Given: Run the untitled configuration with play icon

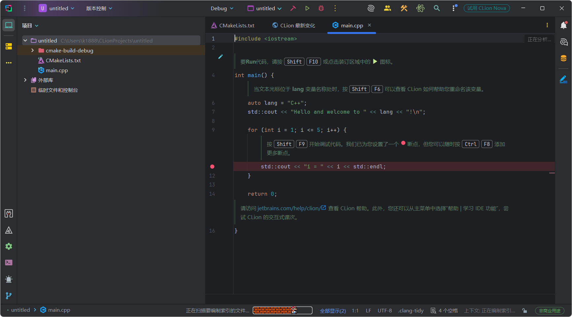Looking at the screenshot, I should click(307, 8).
